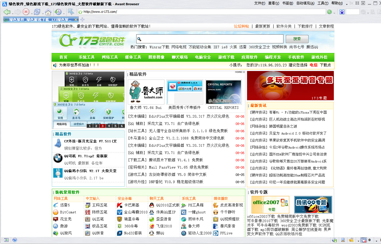
Task: Close the 绿色软件 tab with its X
Action: (x=76, y=20)
